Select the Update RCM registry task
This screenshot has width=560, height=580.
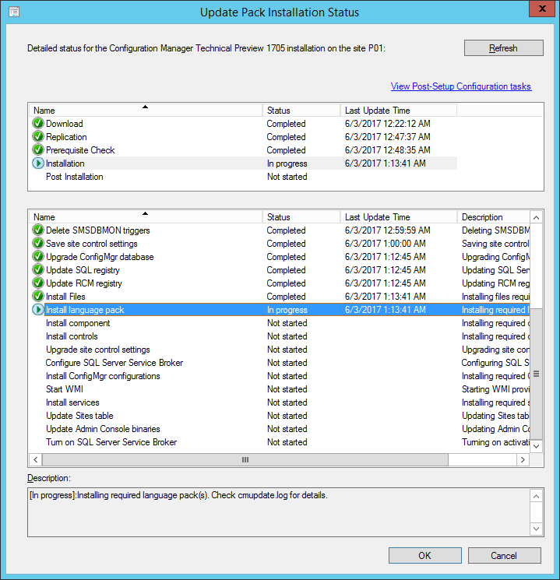(x=280, y=283)
